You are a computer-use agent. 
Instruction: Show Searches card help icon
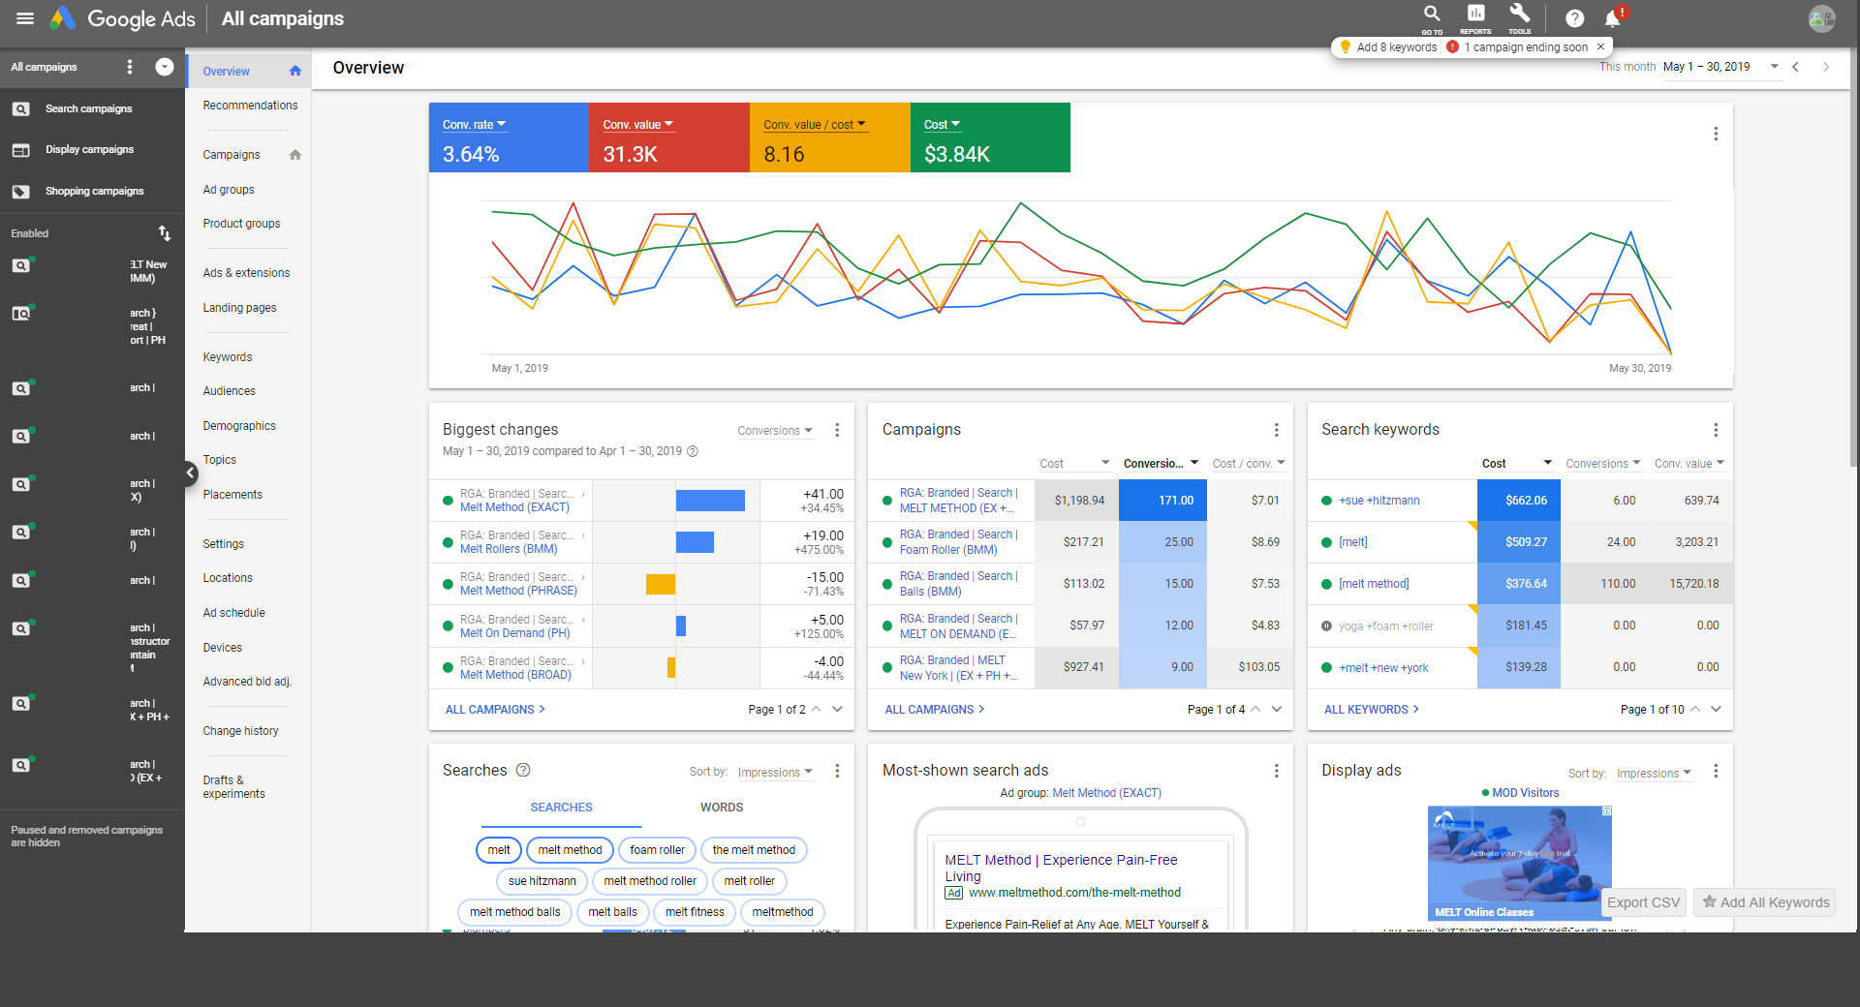pos(523,770)
